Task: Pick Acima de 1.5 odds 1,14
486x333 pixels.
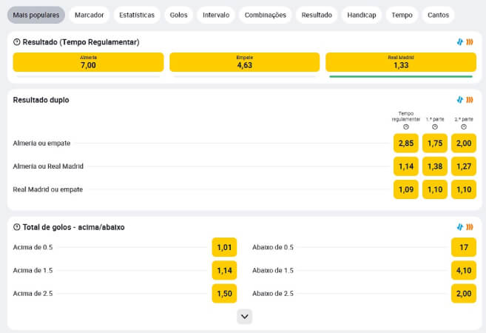Action: 224,270
